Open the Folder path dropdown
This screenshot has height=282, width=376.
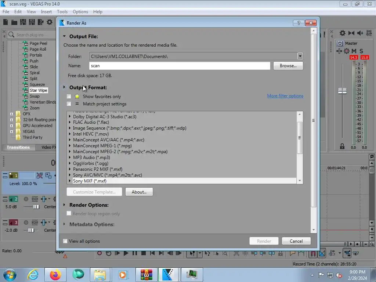(300, 56)
